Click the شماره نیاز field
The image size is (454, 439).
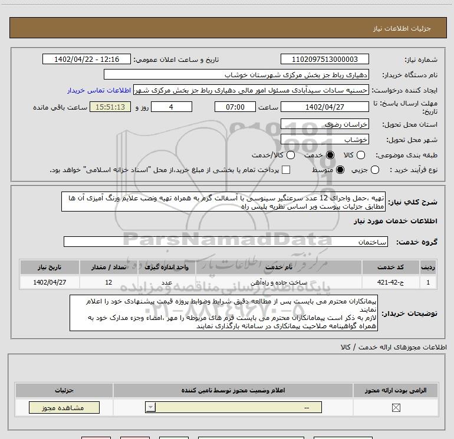point(324,59)
